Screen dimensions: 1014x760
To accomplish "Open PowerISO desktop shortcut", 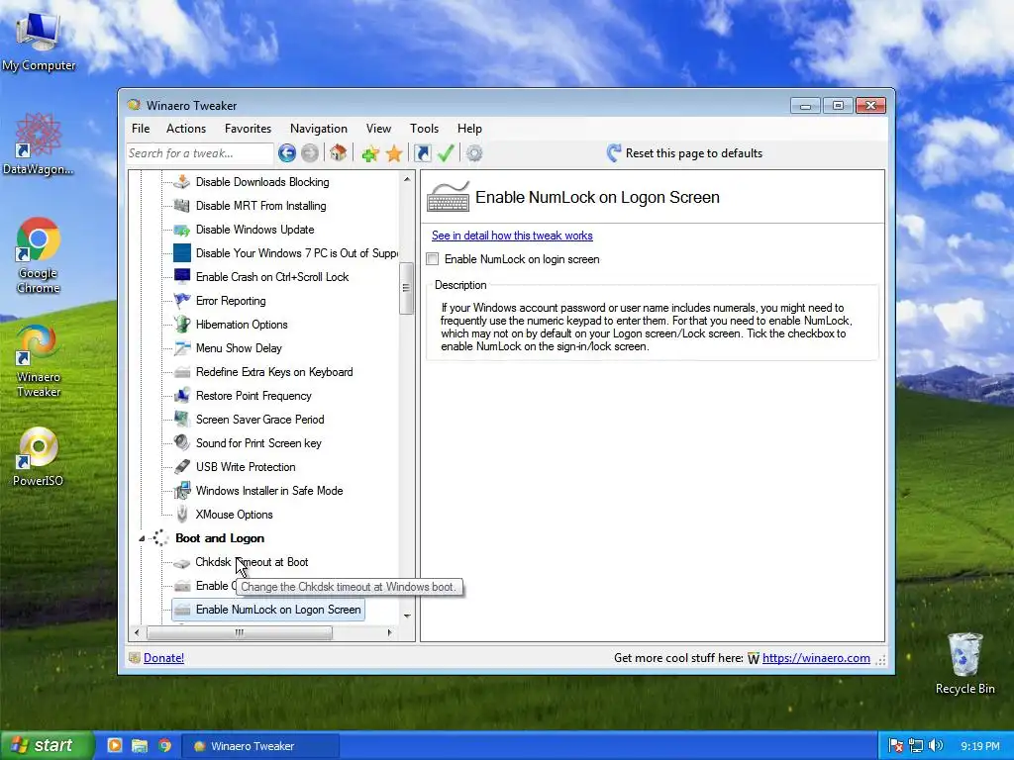I will click(x=39, y=456).
